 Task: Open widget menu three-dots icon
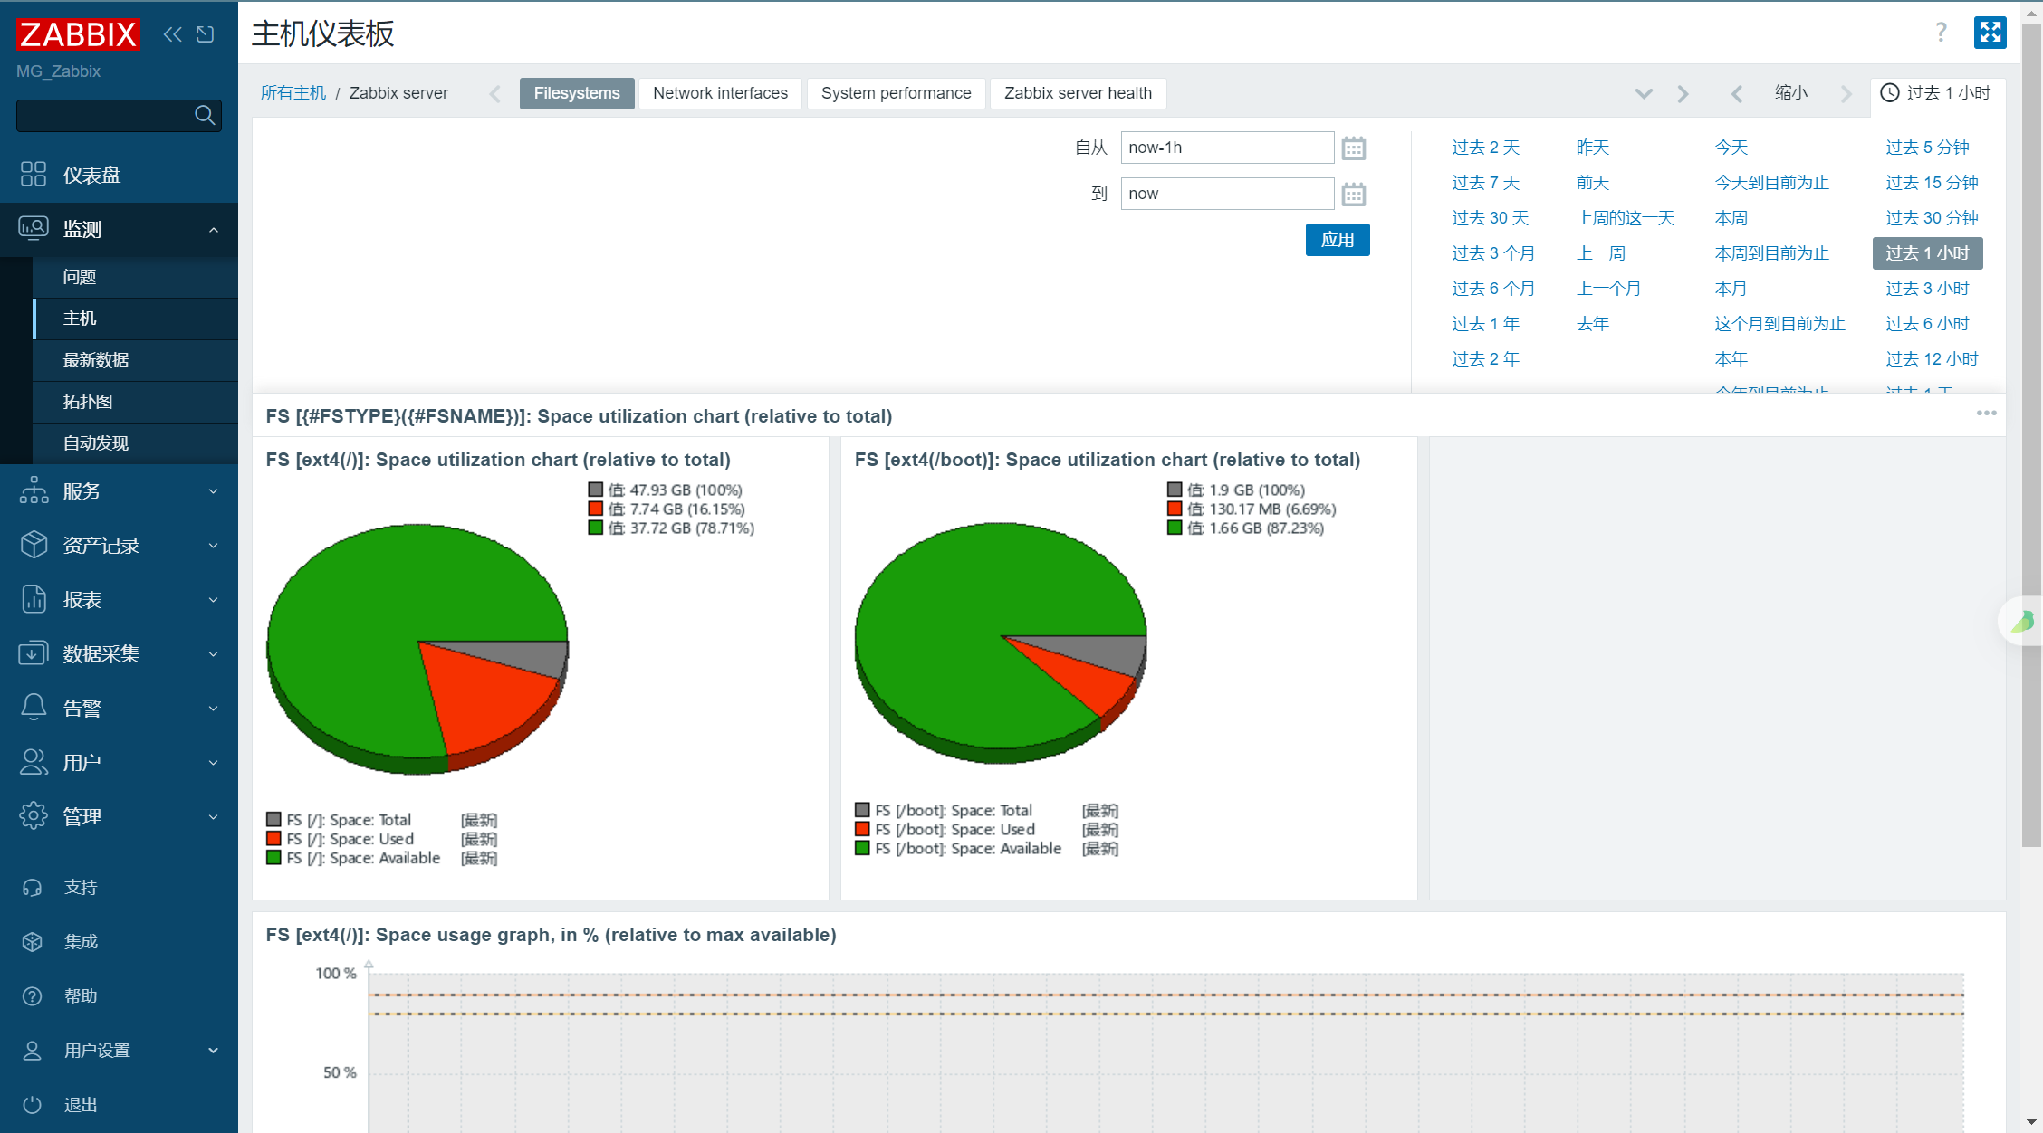point(1986,414)
